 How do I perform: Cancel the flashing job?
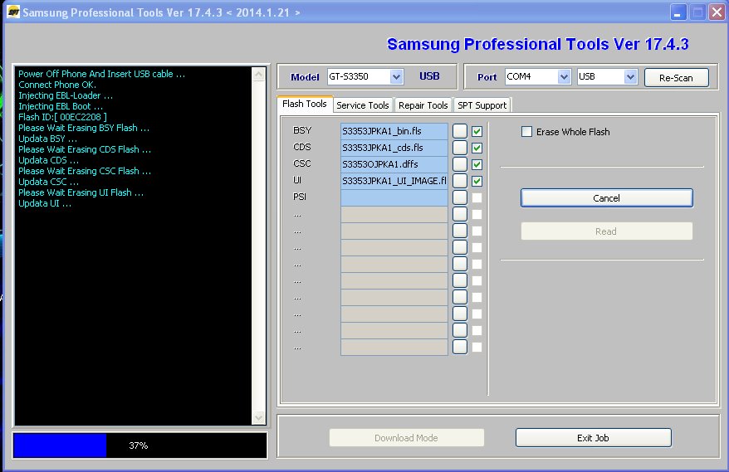606,198
